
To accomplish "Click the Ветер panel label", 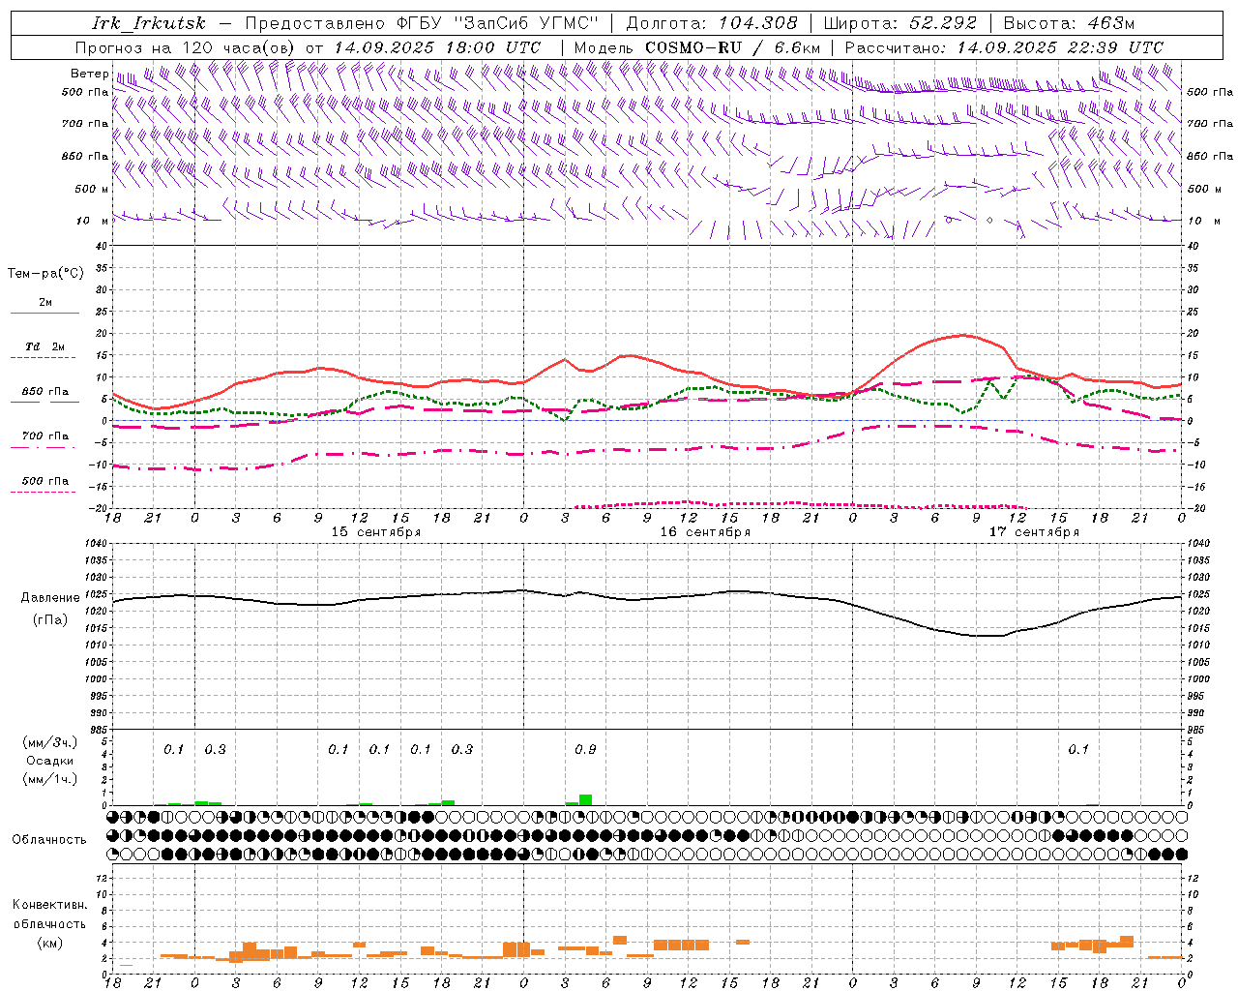I will click(x=90, y=74).
